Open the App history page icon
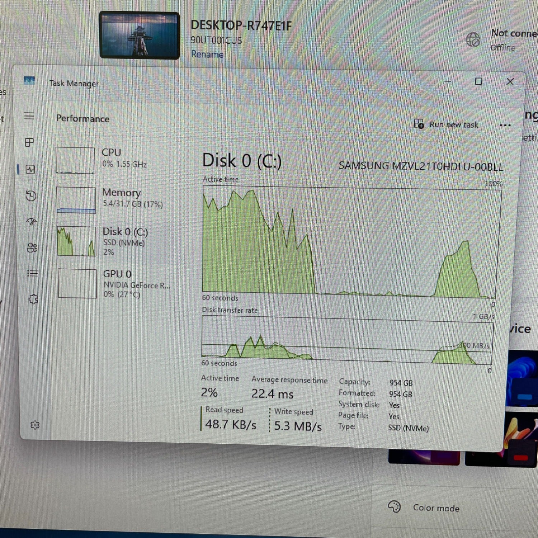Viewport: 538px width, 538px height. point(30,196)
